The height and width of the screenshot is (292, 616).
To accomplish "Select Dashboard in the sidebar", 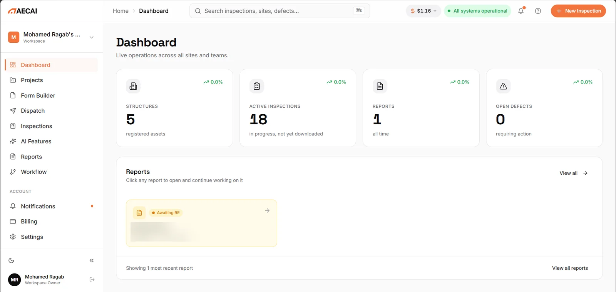I will coord(51,65).
